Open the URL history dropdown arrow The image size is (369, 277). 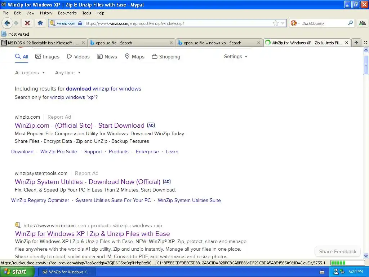tap(283, 23)
